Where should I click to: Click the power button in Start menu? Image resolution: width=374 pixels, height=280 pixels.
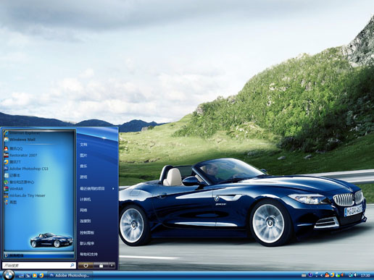86,266
